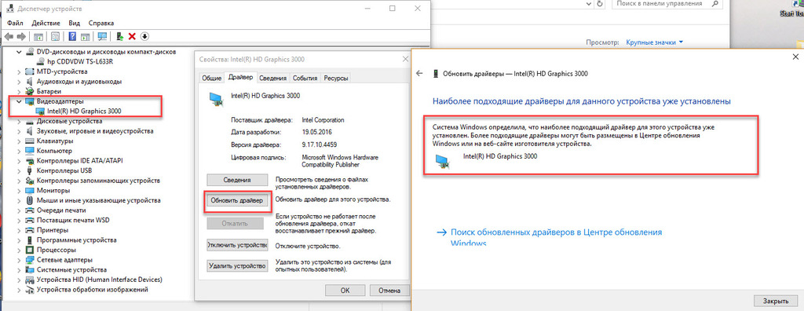The width and height of the screenshot is (804, 311).
Task: Click the Устройства обработки изображений icon
Action: coord(29,290)
